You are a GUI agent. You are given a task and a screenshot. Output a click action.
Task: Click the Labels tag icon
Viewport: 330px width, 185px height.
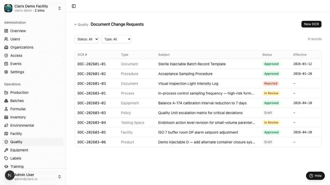coord(6,158)
